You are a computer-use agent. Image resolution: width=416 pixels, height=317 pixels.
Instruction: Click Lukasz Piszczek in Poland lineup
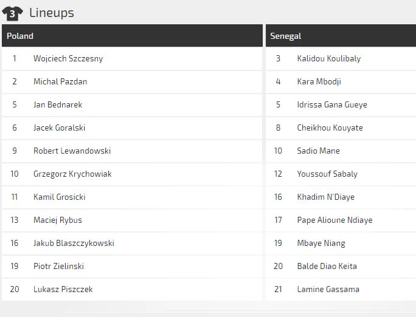63,290
